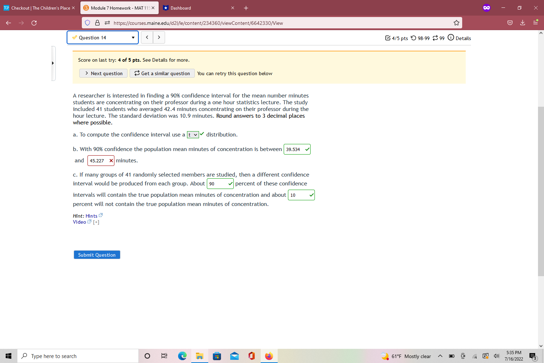Image resolution: width=544 pixels, height=363 pixels.
Task: Open the Details info icon
Action: pyautogui.click(x=450, y=37)
